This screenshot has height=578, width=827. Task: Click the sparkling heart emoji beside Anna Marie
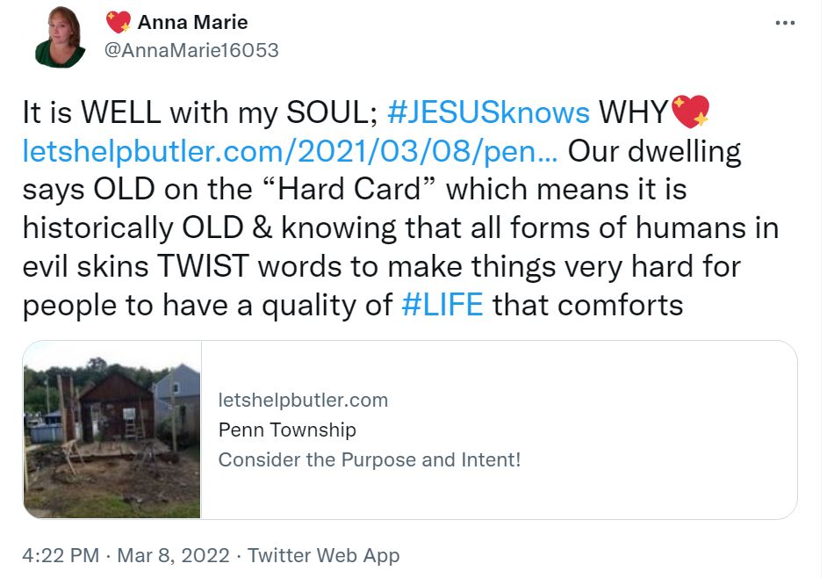[x=118, y=22]
